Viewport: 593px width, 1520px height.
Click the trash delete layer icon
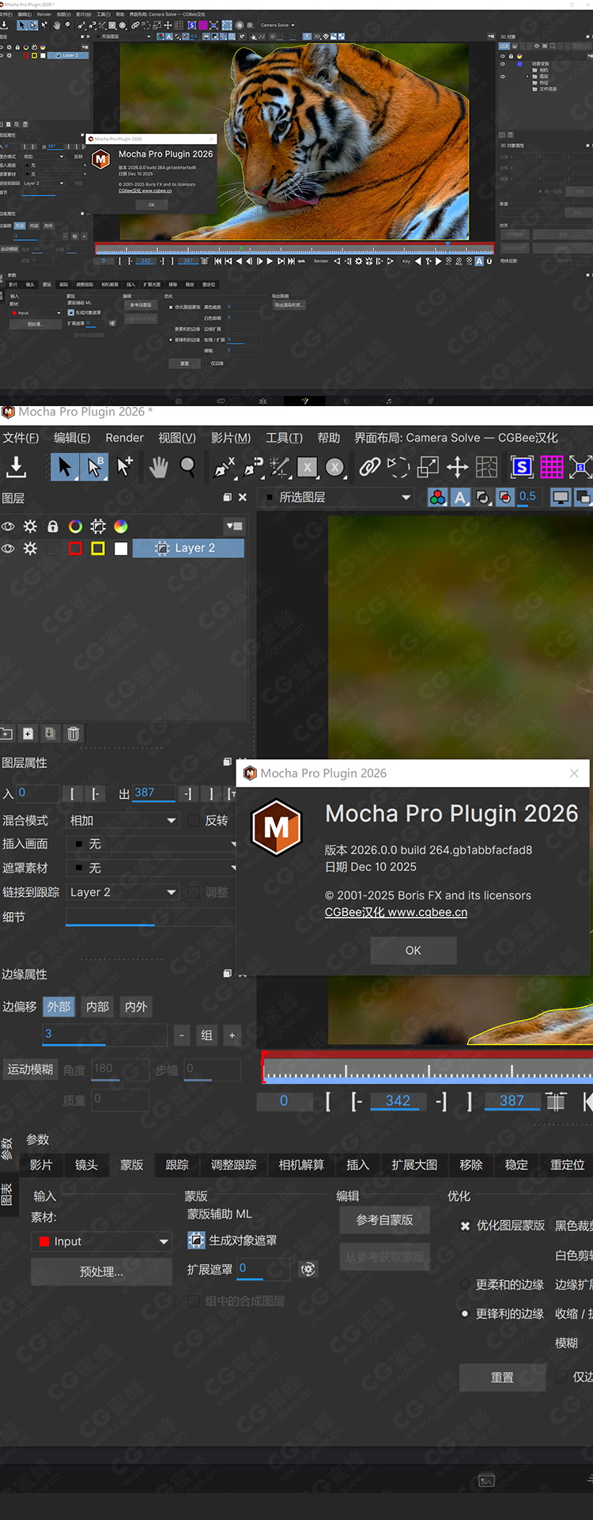pyautogui.click(x=73, y=734)
